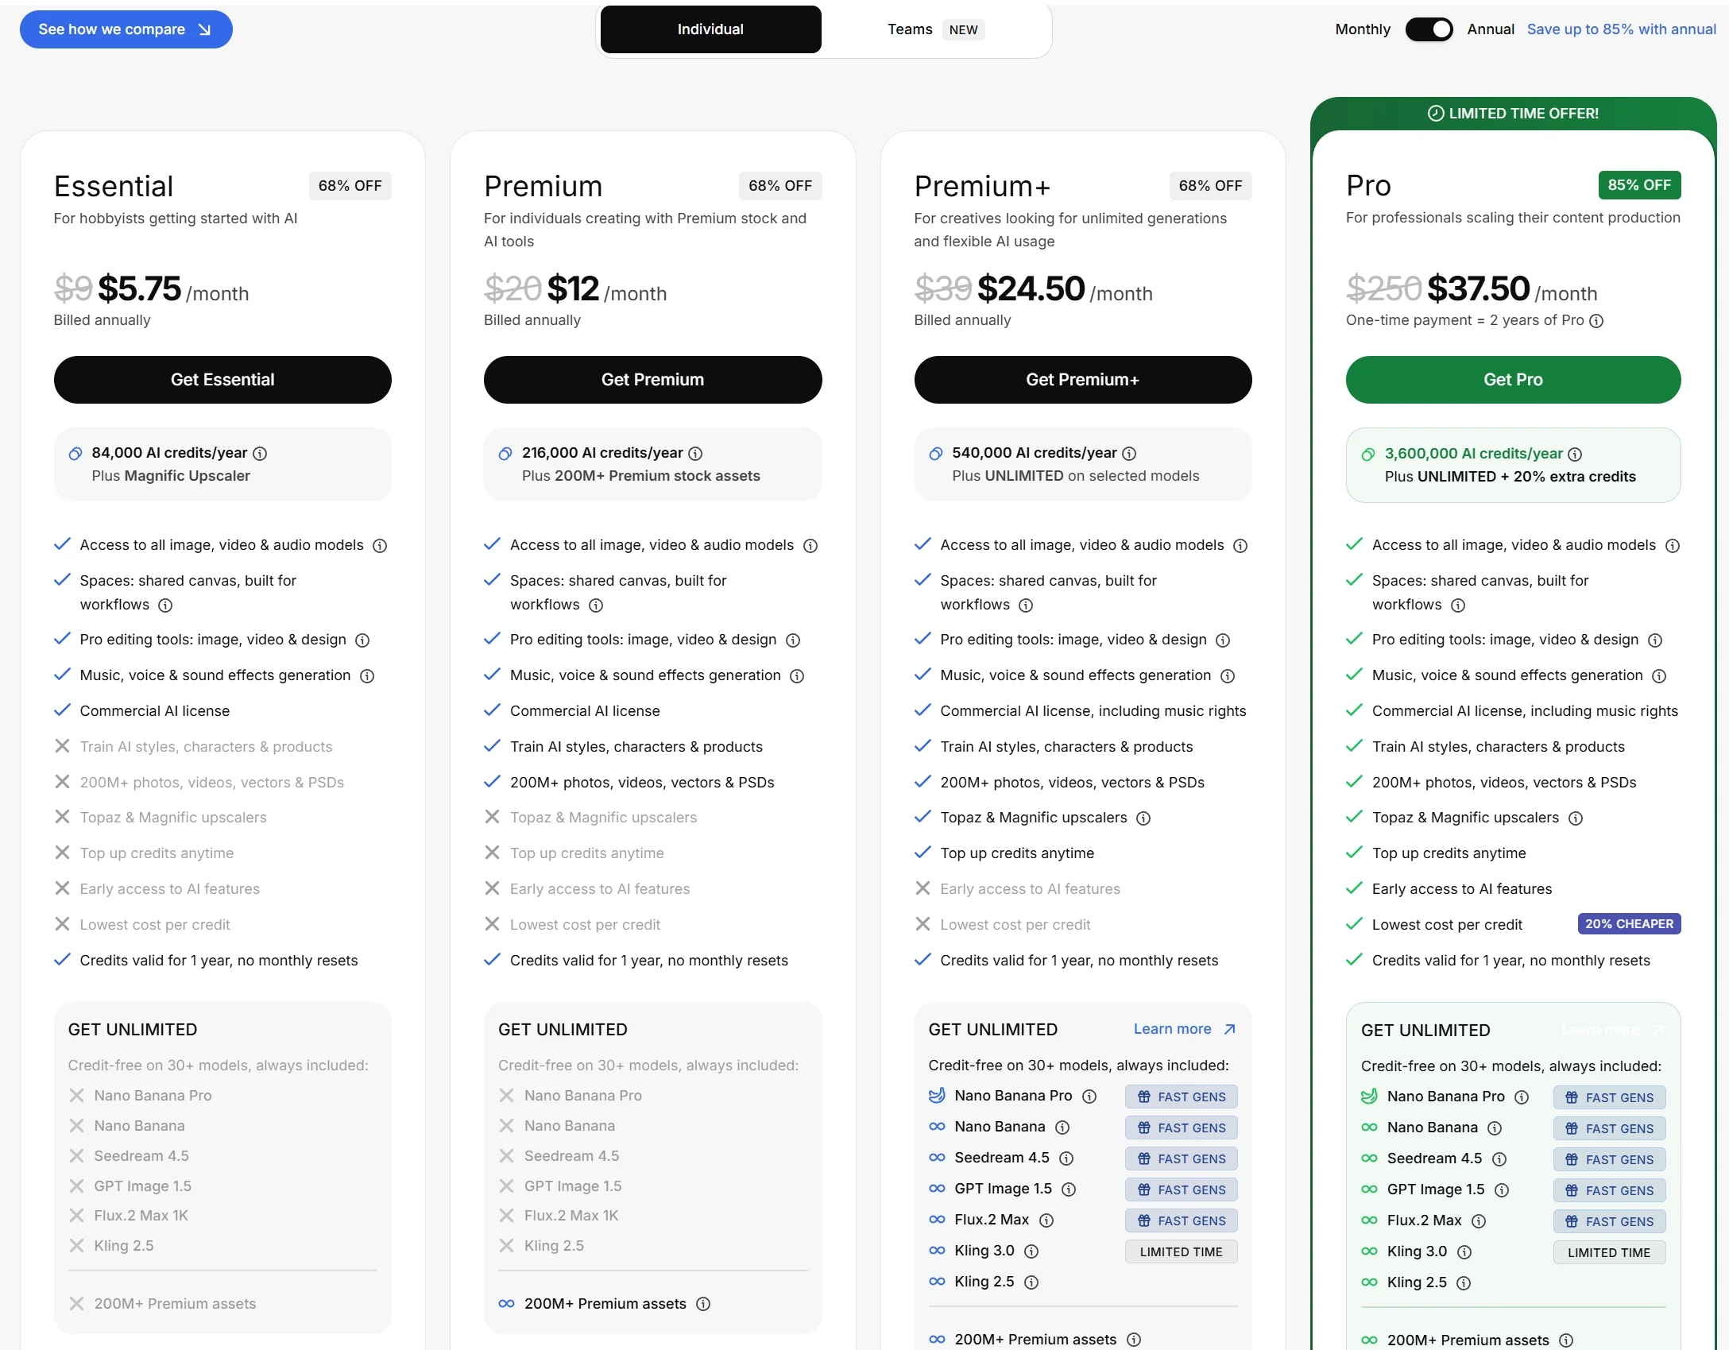This screenshot has height=1350, width=1729.
Task: Select the Individual plans tab
Action: coord(710,29)
